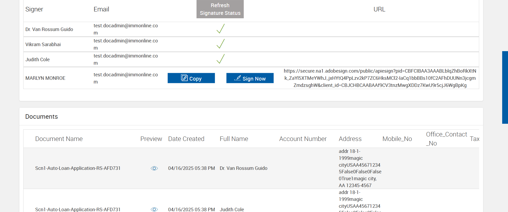This screenshot has width=508, height=212.
Task: Click the Address column header
Action: point(350,139)
